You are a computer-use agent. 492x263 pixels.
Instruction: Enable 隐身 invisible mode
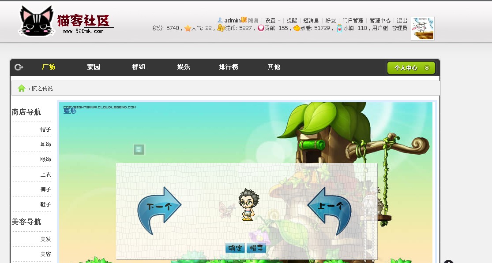[x=253, y=20]
